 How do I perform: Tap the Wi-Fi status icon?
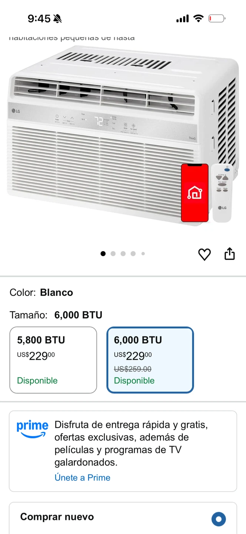click(x=199, y=18)
